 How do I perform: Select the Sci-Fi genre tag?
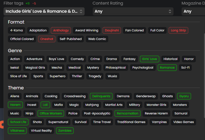(x=185, y=68)
